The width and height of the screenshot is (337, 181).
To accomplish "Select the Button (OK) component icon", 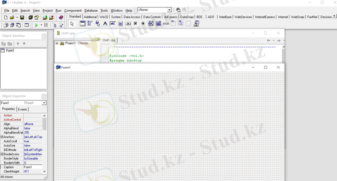I will (x=128, y=24).
